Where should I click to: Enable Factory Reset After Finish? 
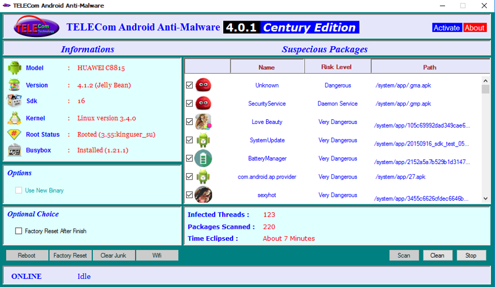(19, 231)
